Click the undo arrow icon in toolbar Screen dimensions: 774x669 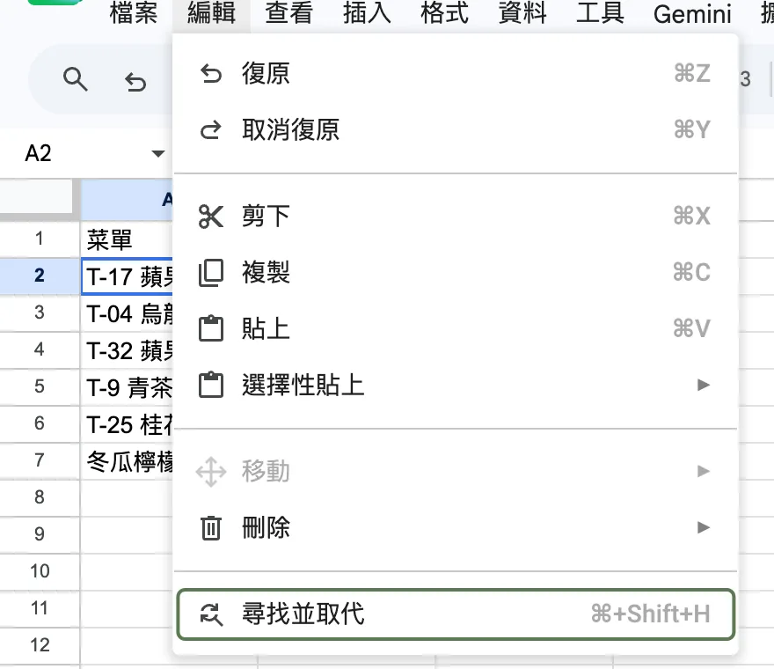pos(135,82)
